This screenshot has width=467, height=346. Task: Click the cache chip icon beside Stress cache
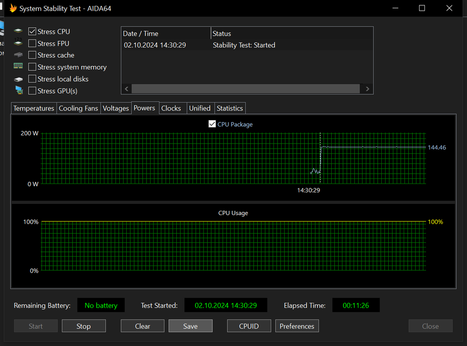point(19,55)
